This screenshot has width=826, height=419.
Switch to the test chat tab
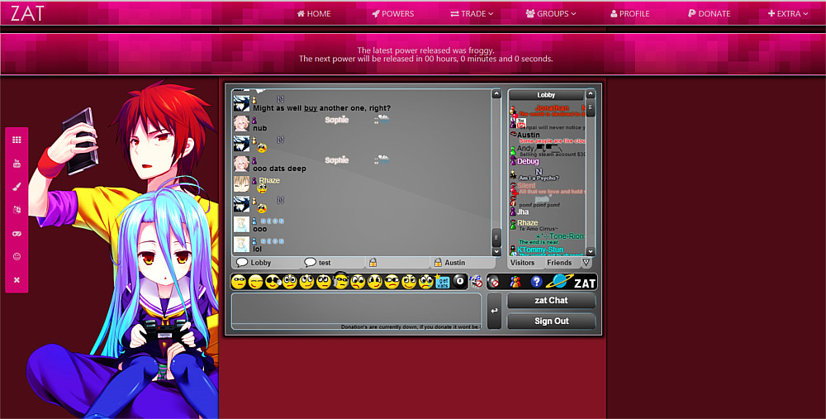pyautogui.click(x=334, y=263)
